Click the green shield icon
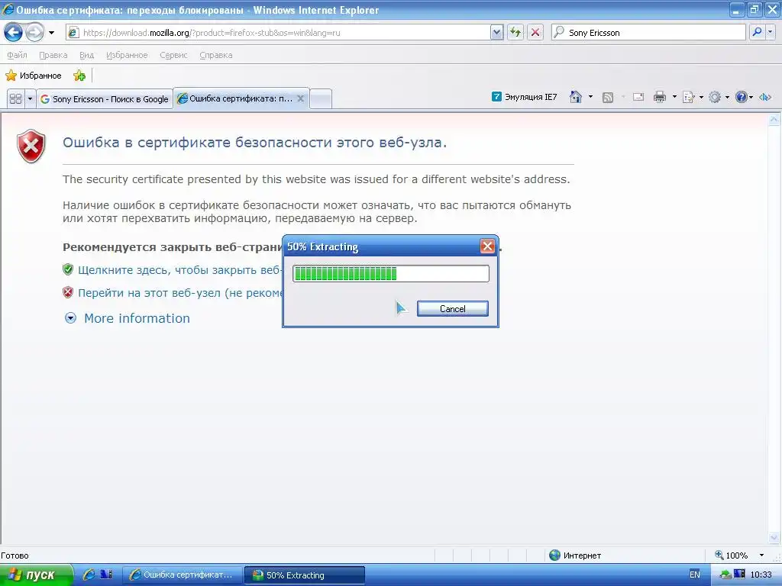This screenshot has height=586, width=782. tap(68, 269)
